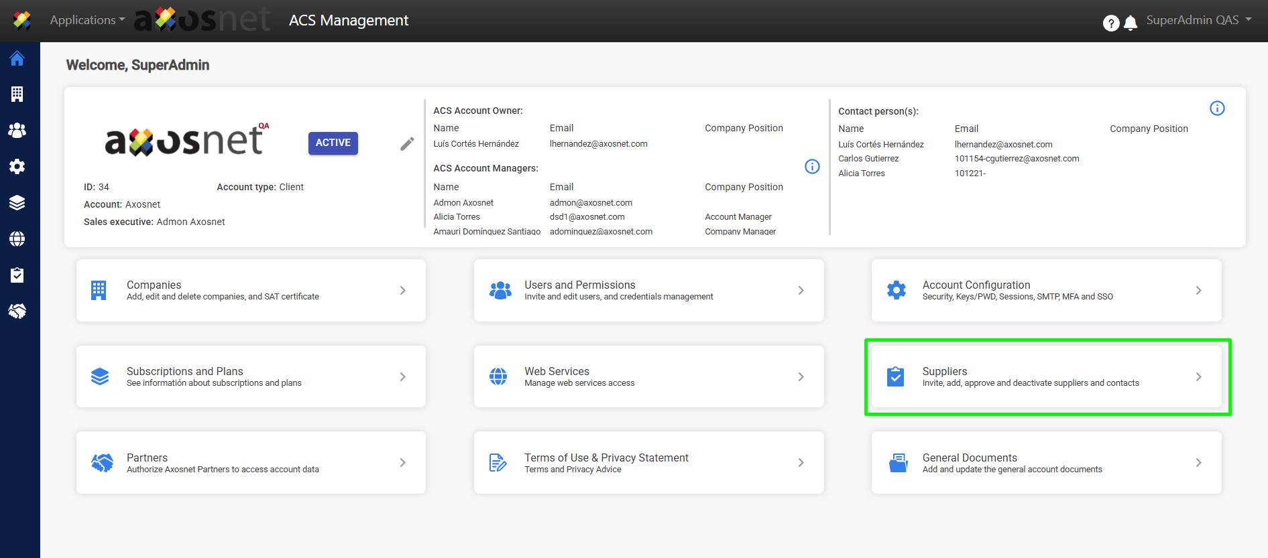1268x558 pixels.
Task: Click the chevron on General Documents card
Action: (1198, 462)
